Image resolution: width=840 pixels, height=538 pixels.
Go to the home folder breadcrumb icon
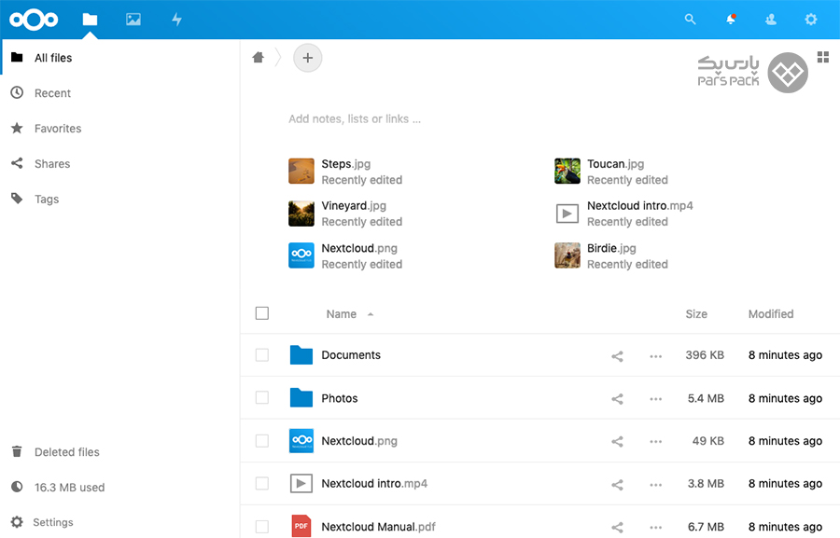pos(259,58)
